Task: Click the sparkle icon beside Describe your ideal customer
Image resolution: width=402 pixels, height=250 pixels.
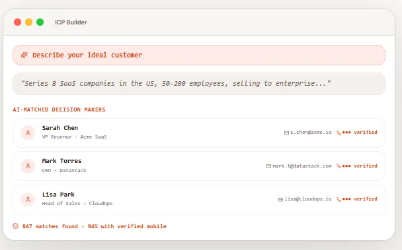Action: pos(24,55)
